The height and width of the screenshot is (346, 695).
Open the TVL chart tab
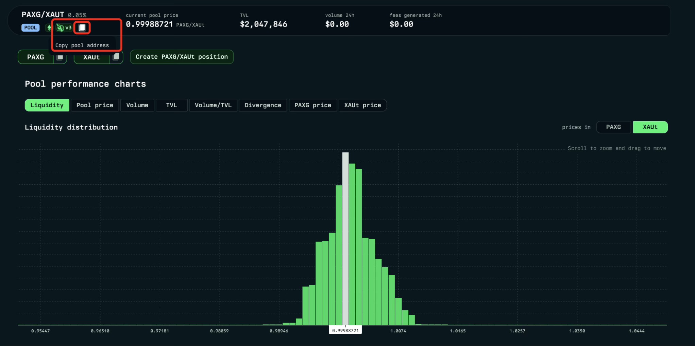(171, 105)
